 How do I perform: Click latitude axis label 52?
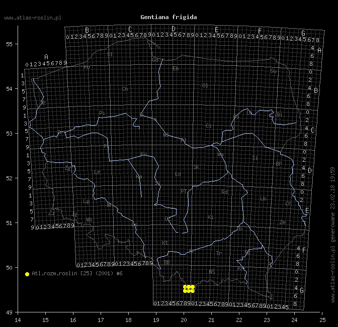click(9, 178)
